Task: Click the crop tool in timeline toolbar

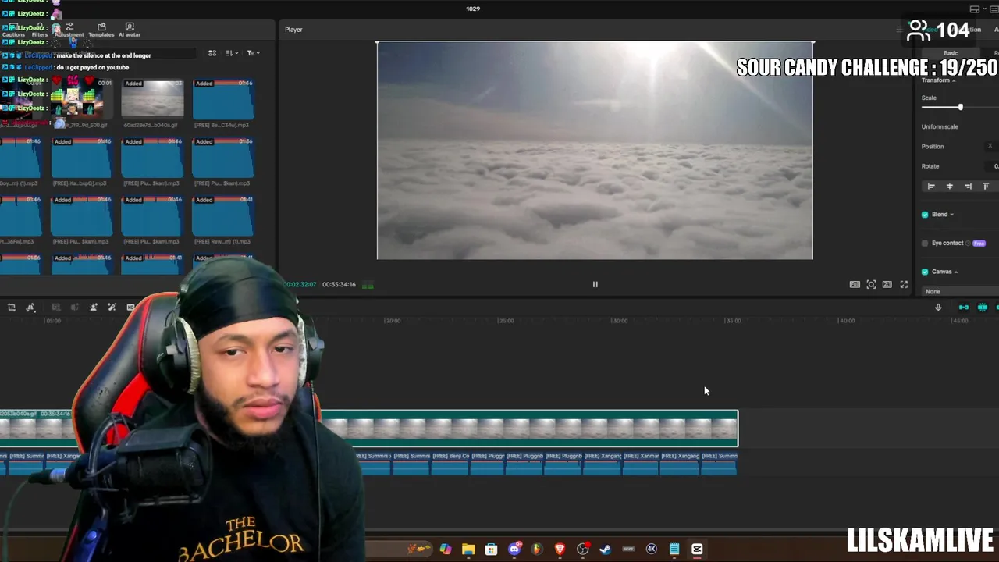Action: pyautogui.click(x=12, y=308)
